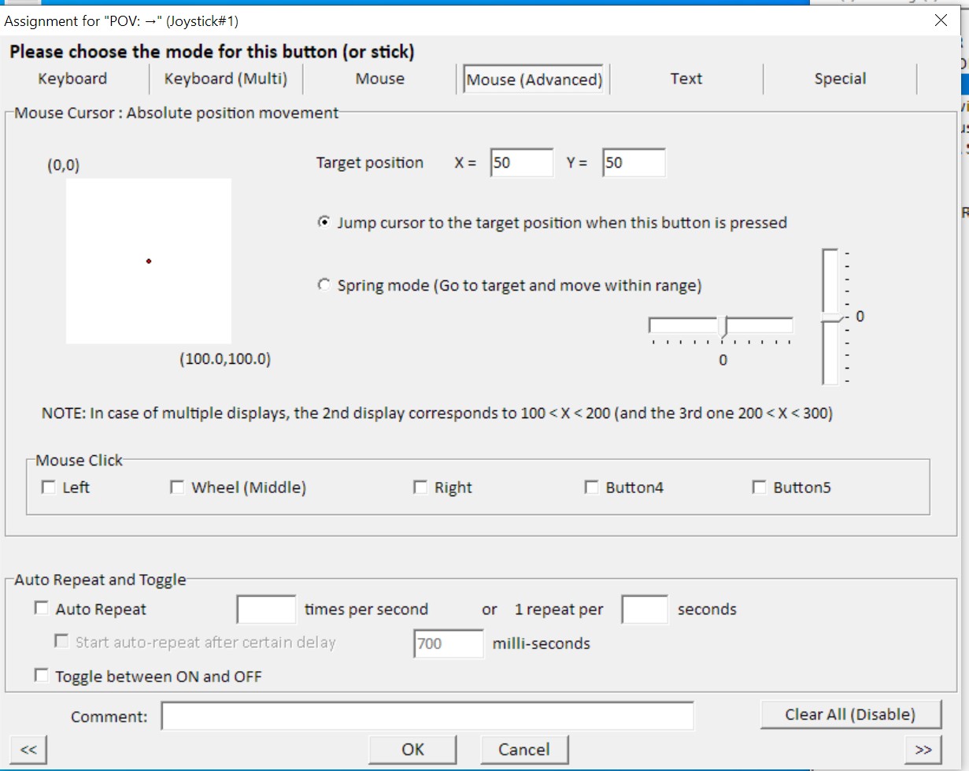Click the target position X field

[x=522, y=163]
